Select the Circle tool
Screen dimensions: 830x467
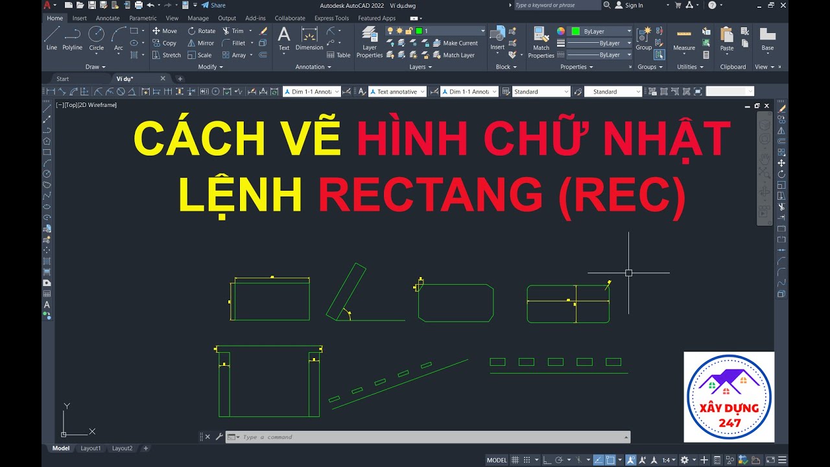coord(96,38)
